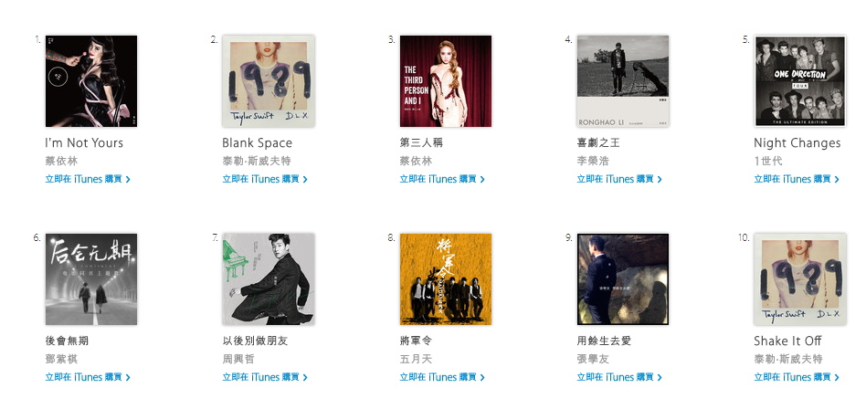This screenshot has height=409, width=866.
Task: Click the Night Changes song title
Action: click(x=797, y=143)
